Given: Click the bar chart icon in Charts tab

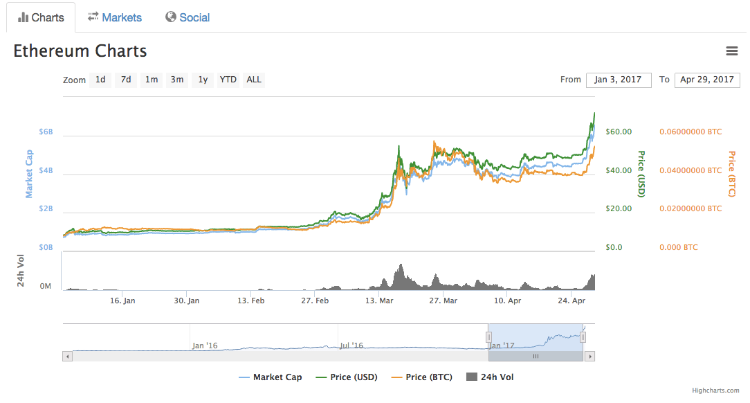Looking at the screenshot, I should click(23, 18).
